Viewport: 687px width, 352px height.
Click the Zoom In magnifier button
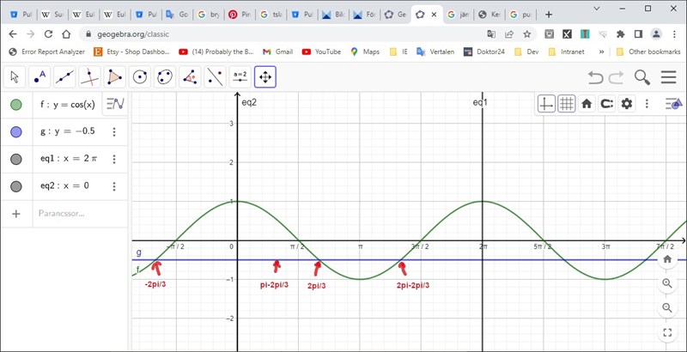coord(667,283)
